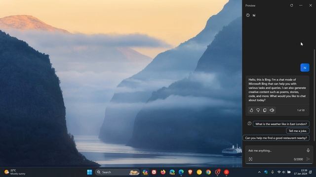Click the '1 of 30' response counter
Screen dimensions: 316x177
click(x=301, y=110)
